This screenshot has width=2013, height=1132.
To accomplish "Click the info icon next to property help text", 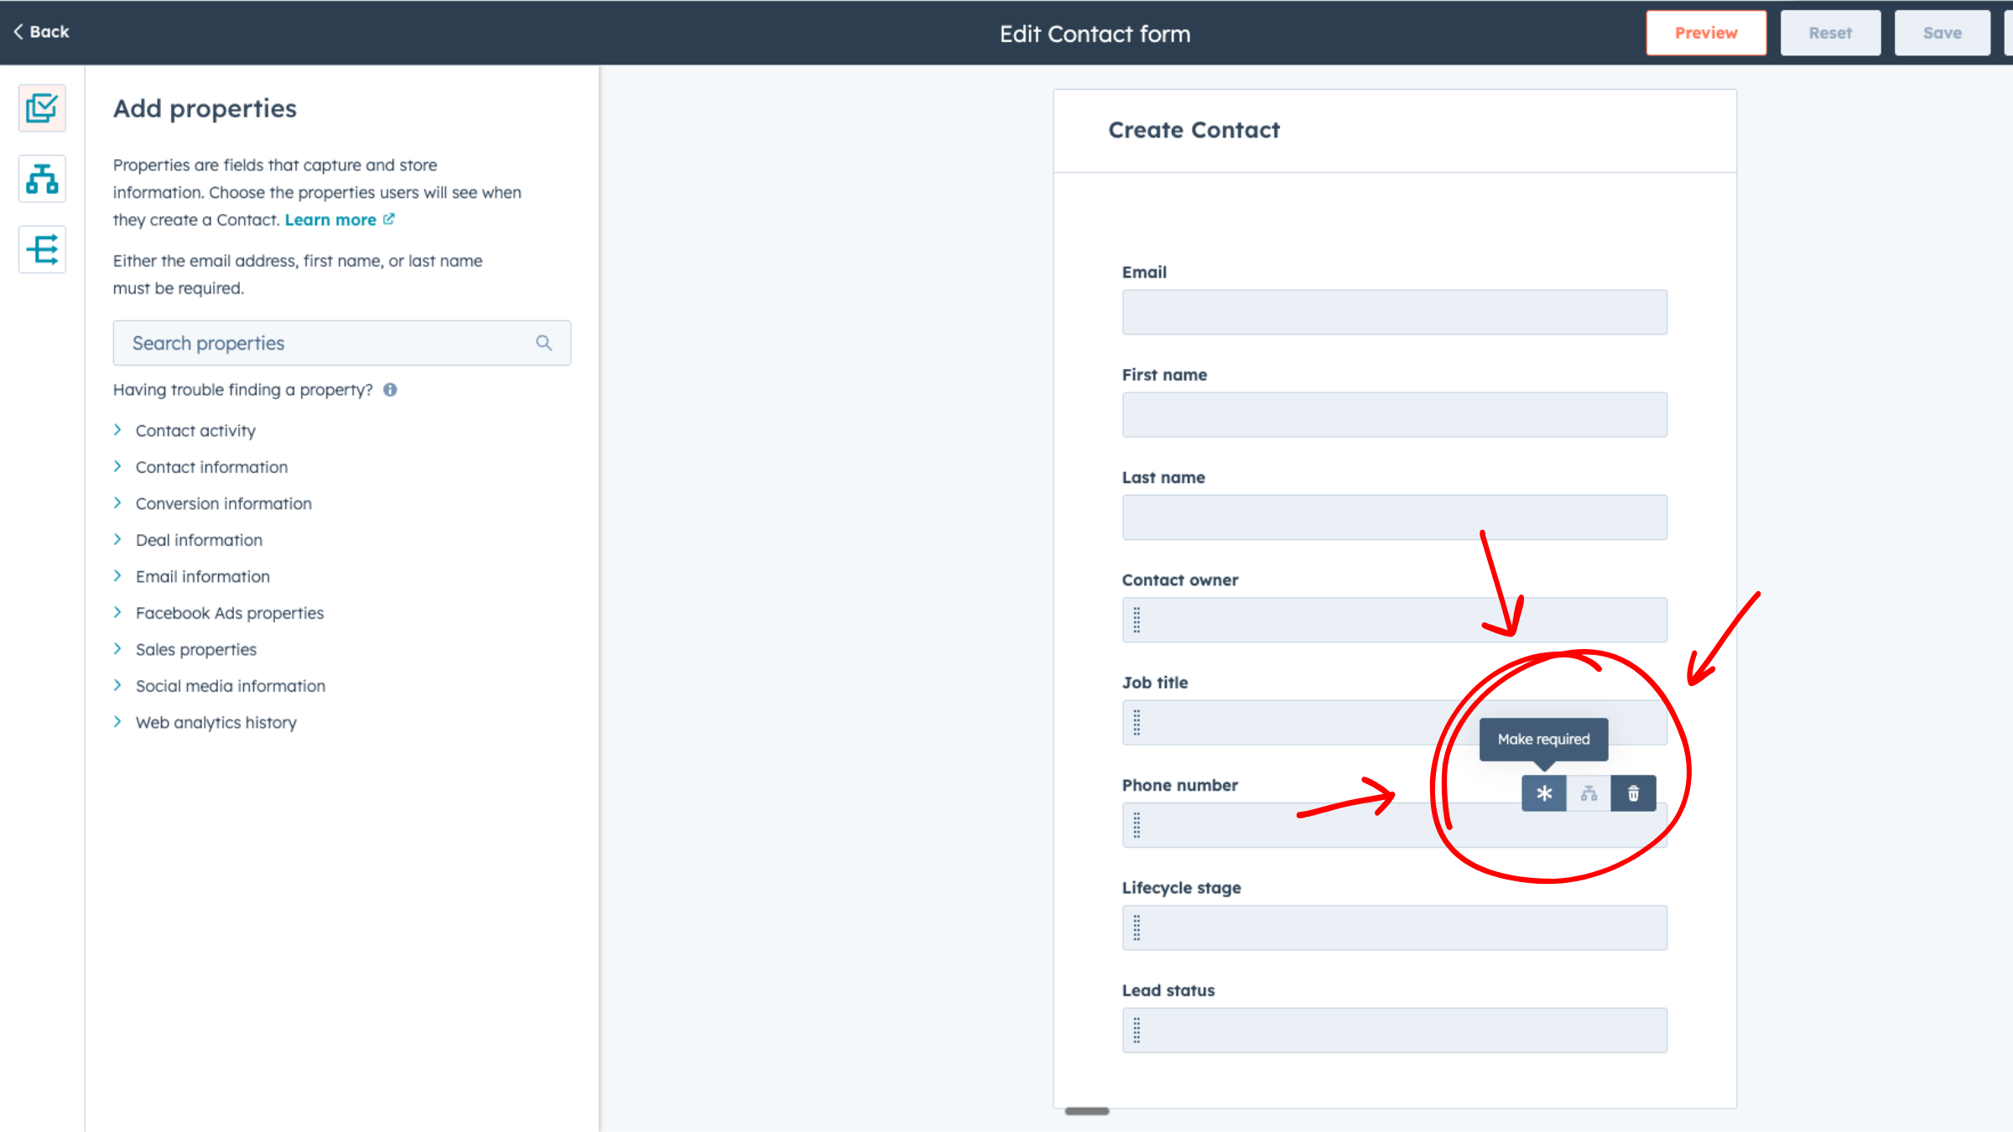I will pos(391,389).
